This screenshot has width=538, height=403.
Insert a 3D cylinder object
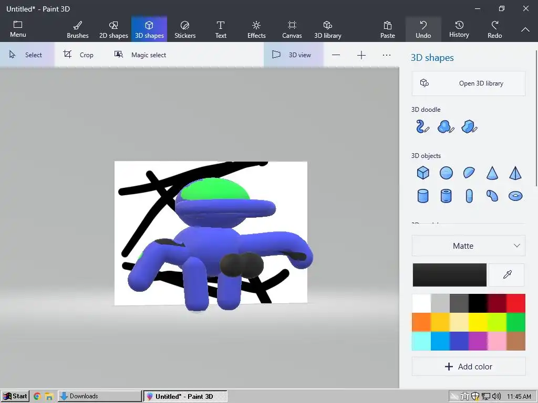point(423,196)
